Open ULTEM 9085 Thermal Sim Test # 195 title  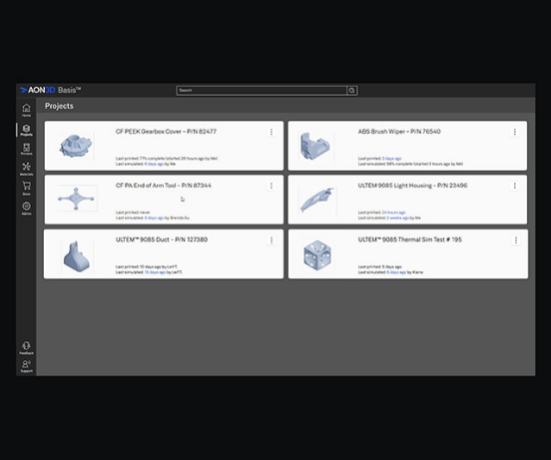pyautogui.click(x=409, y=239)
